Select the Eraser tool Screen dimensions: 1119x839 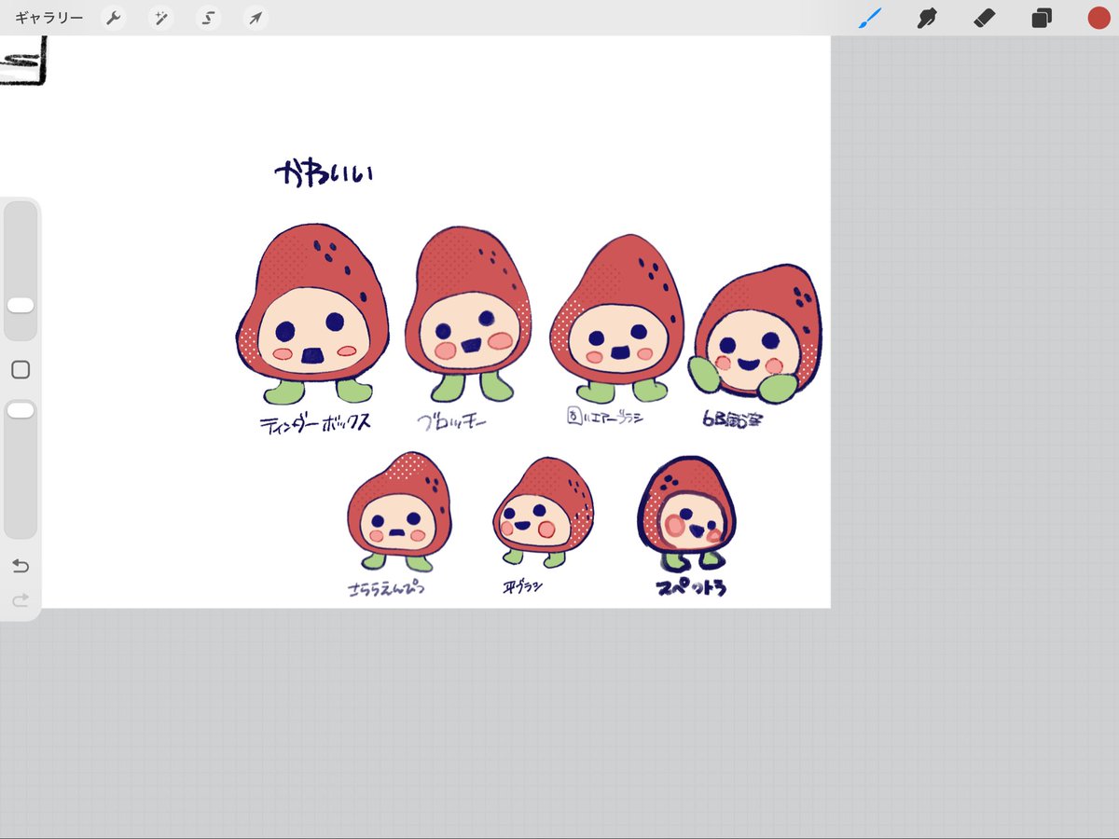(x=984, y=18)
